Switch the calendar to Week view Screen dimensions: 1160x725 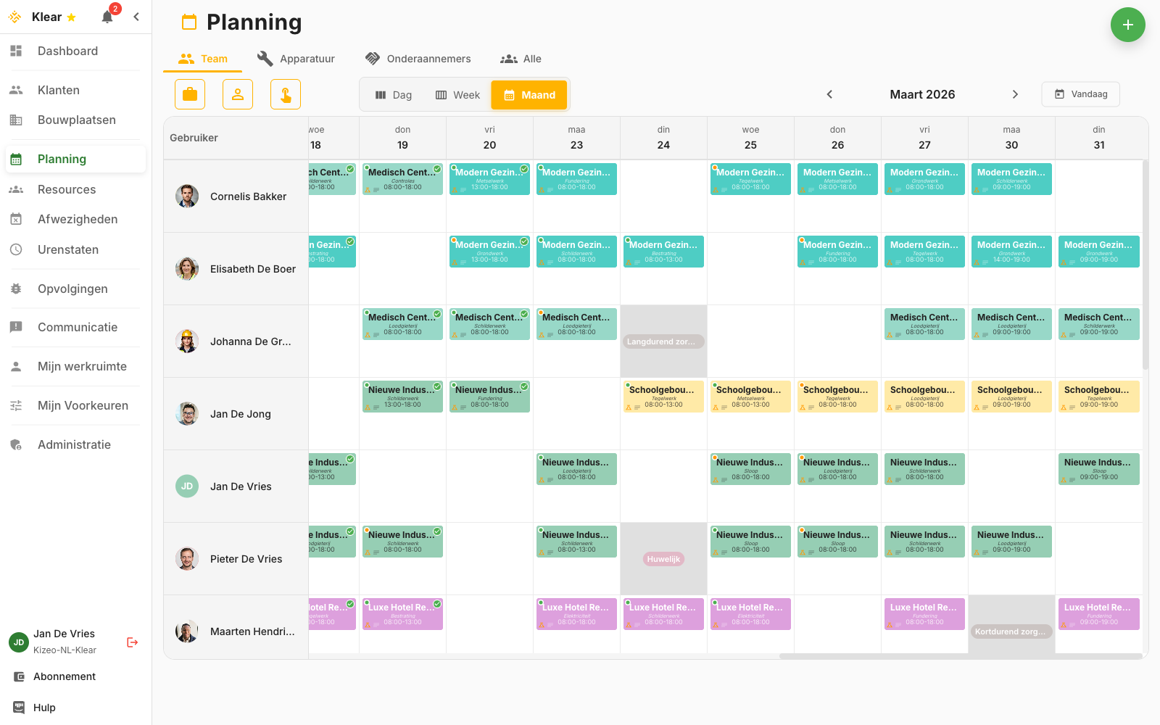coord(457,94)
